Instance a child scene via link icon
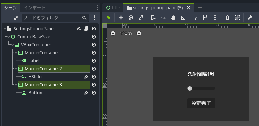259x126 pixels. point(16,18)
